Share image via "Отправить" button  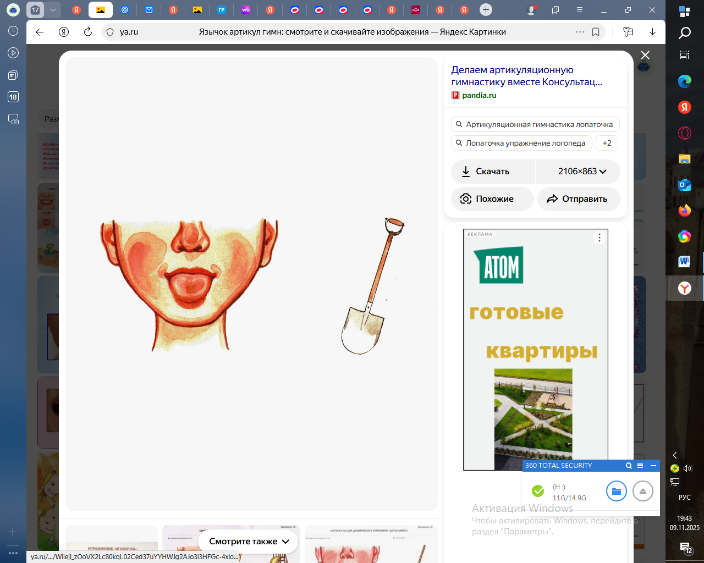tap(578, 199)
